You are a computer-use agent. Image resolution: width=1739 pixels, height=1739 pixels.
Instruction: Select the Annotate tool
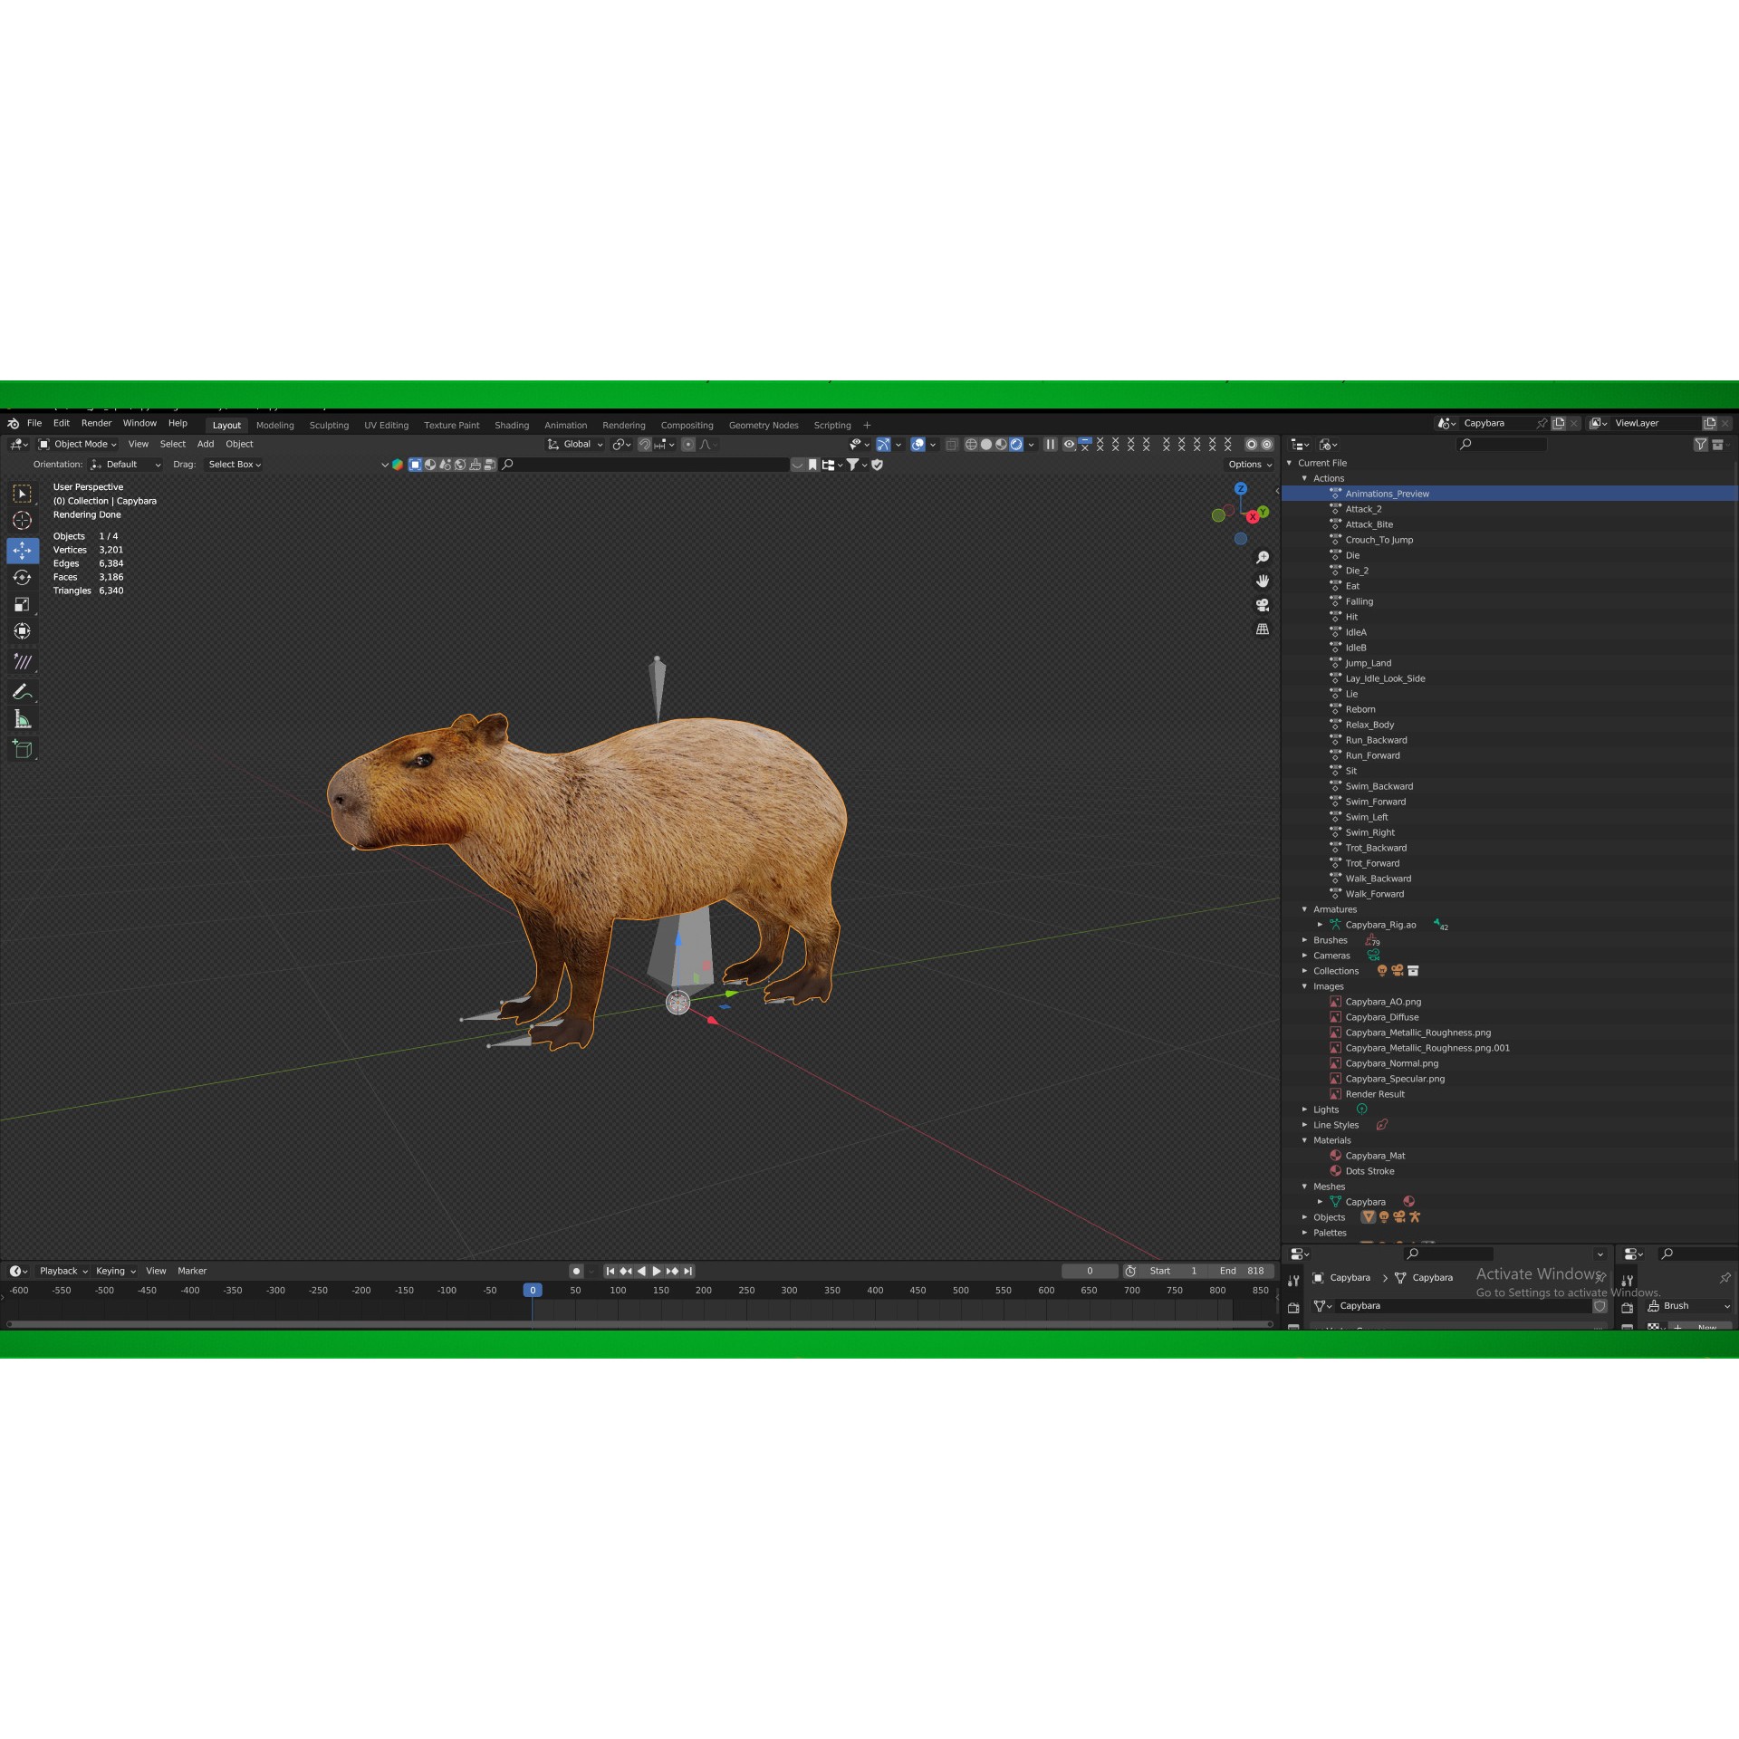click(x=23, y=691)
